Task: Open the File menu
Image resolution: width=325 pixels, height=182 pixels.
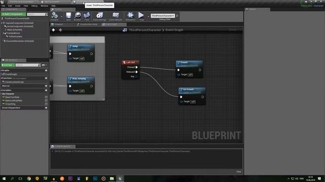Action: tap(4, 6)
